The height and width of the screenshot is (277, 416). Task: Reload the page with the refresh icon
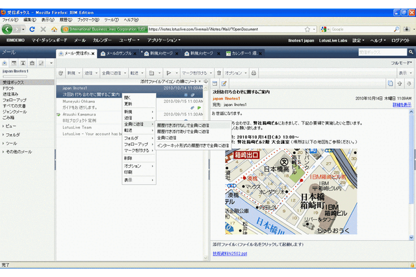(32, 29)
